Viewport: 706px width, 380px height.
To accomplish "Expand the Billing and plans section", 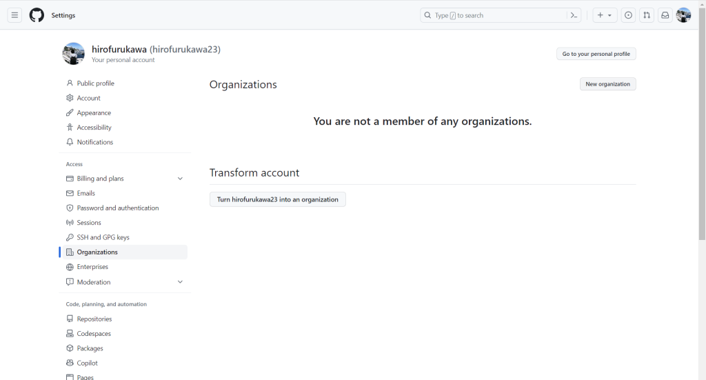I will tap(180, 179).
